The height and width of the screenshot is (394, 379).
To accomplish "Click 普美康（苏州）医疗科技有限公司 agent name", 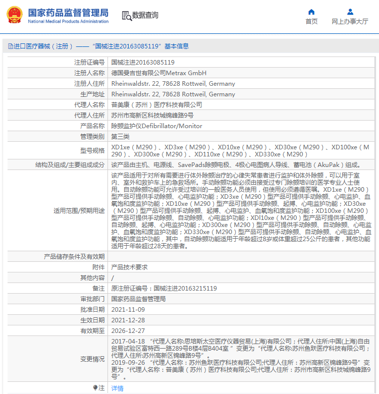I will pyautogui.click(x=156, y=105).
